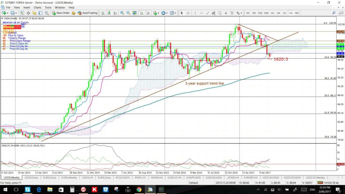Click the New Order button
345x194 pixels.
coord(61,13)
